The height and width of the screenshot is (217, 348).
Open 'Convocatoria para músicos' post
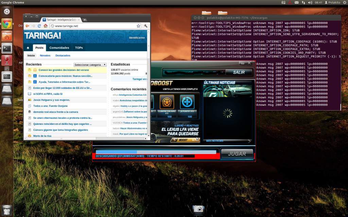pos(66,76)
